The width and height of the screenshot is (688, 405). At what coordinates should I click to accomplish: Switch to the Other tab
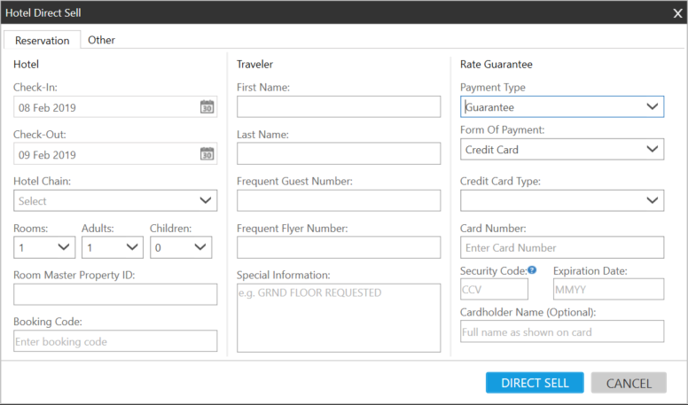101,40
